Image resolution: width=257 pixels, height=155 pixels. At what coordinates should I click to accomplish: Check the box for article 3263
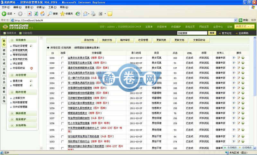pyautogui.click(x=62, y=88)
